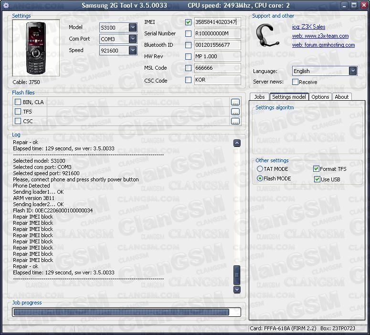Minimize the Samsung 2G Tool window
370x335 pixels.
click(345, 5)
